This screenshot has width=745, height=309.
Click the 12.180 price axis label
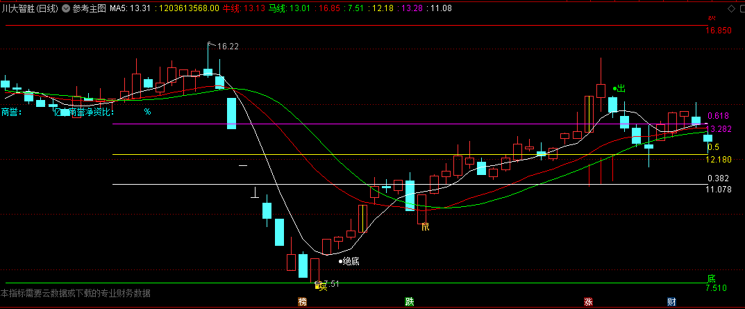pyautogui.click(x=719, y=159)
